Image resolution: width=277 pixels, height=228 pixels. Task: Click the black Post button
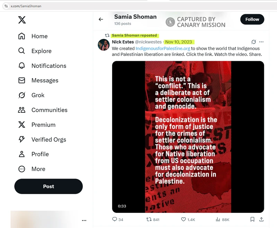click(x=48, y=186)
